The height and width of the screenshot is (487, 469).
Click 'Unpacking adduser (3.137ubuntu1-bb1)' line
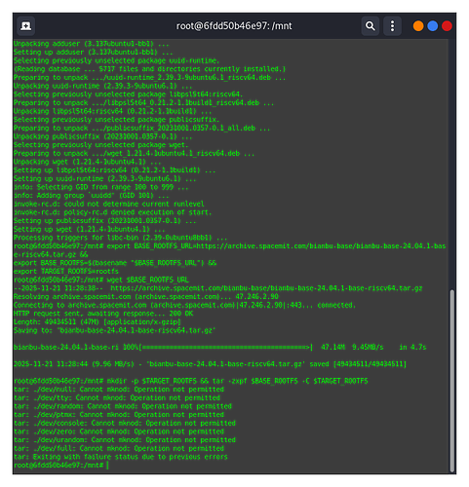[x=92, y=43]
